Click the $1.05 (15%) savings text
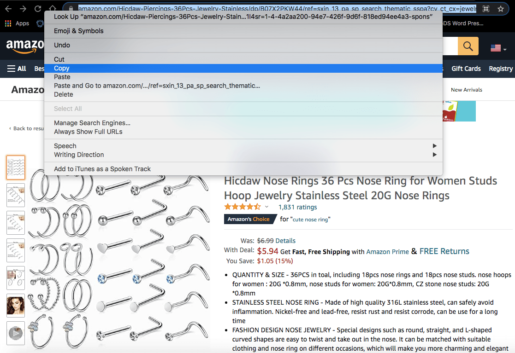Image resolution: width=515 pixels, height=353 pixels. point(275,261)
